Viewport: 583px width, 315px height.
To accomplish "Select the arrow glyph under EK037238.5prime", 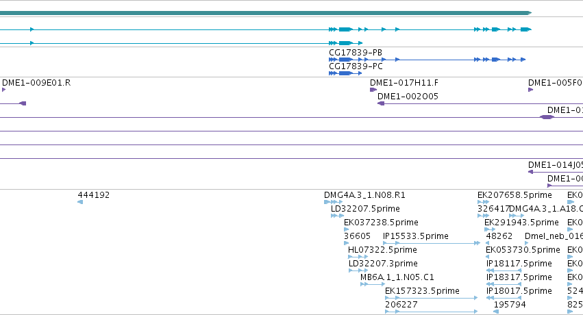I will coord(347,229).
